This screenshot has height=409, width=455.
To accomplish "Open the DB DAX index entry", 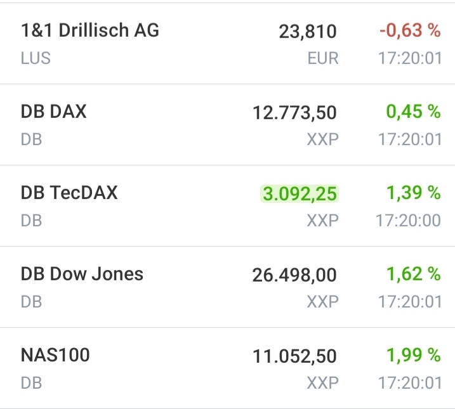I will pos(54,112).
